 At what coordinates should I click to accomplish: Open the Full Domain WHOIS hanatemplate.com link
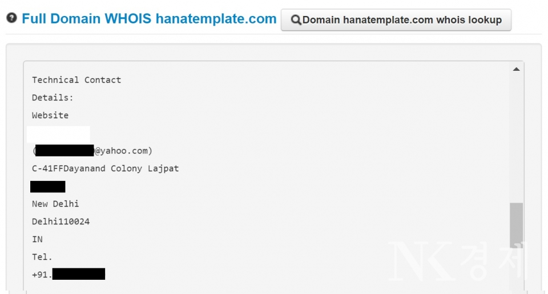coord(149,19)
